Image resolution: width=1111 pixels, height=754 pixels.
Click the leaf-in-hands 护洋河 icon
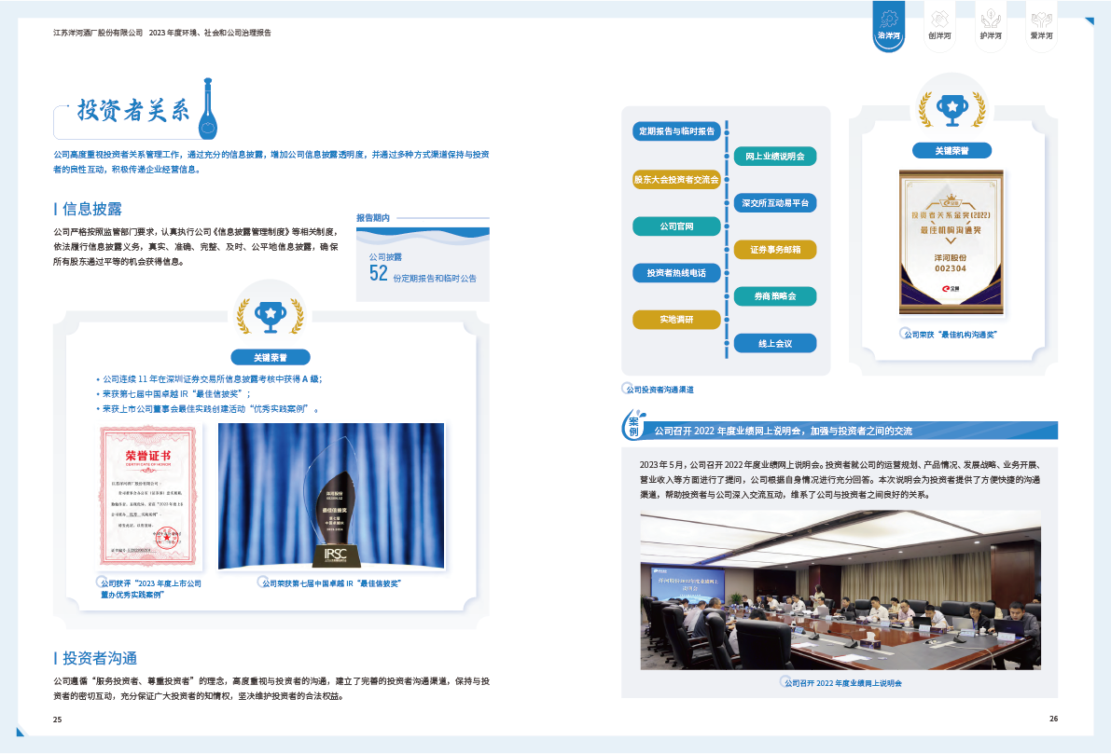[x=991, y=19]
